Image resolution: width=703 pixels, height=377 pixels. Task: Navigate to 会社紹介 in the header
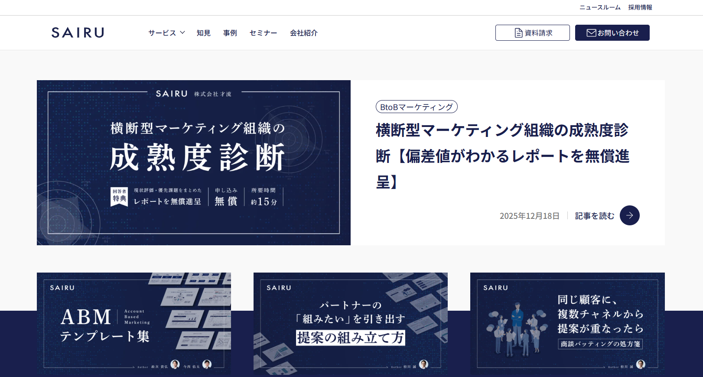tap(303, 33)
